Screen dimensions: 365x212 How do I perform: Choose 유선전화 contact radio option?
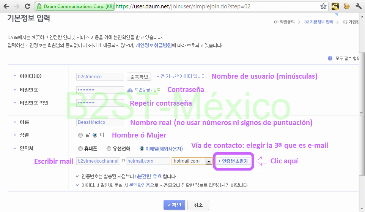click(x=109, y=149)
